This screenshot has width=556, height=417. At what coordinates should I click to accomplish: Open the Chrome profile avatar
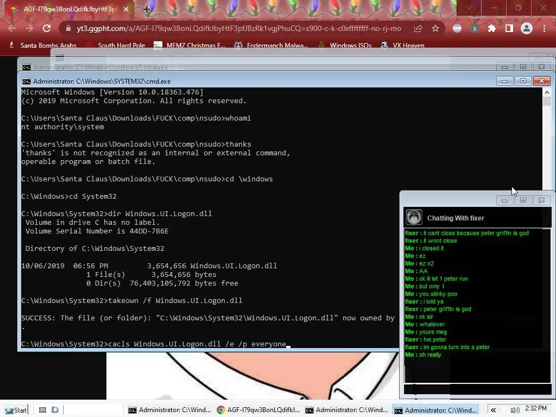(x=527, y=28)
